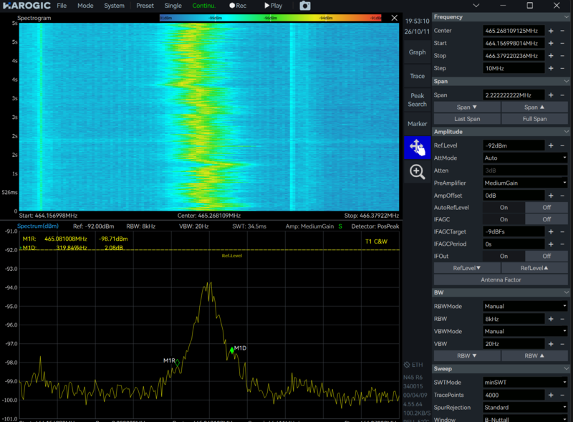Increase Step value with plus
The height and width of the screenshot is (422, 573).
551,68
